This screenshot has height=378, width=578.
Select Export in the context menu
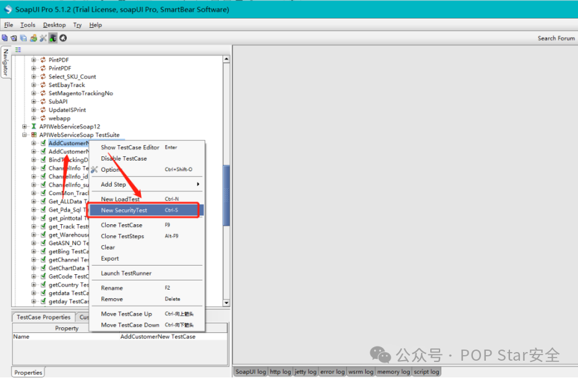coord(147,259)
